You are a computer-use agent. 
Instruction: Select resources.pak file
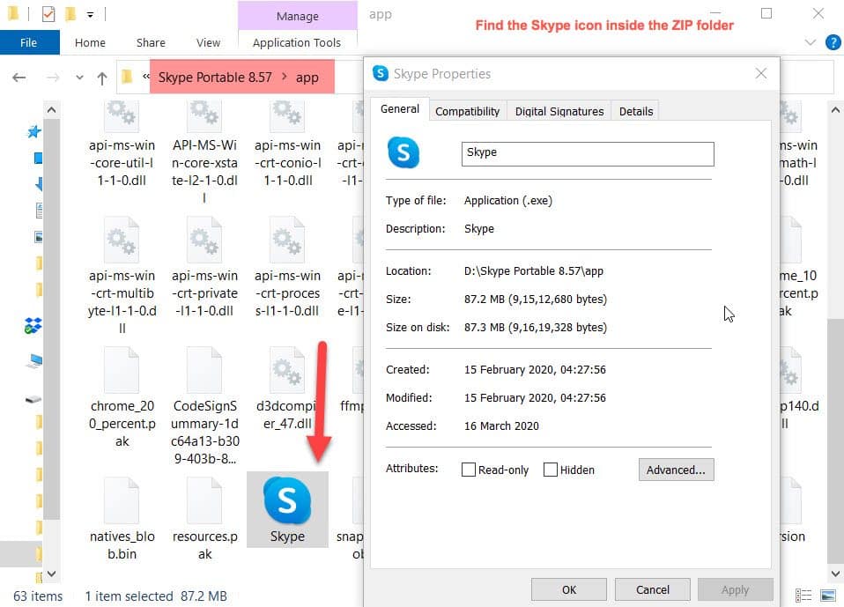point(204,519)
